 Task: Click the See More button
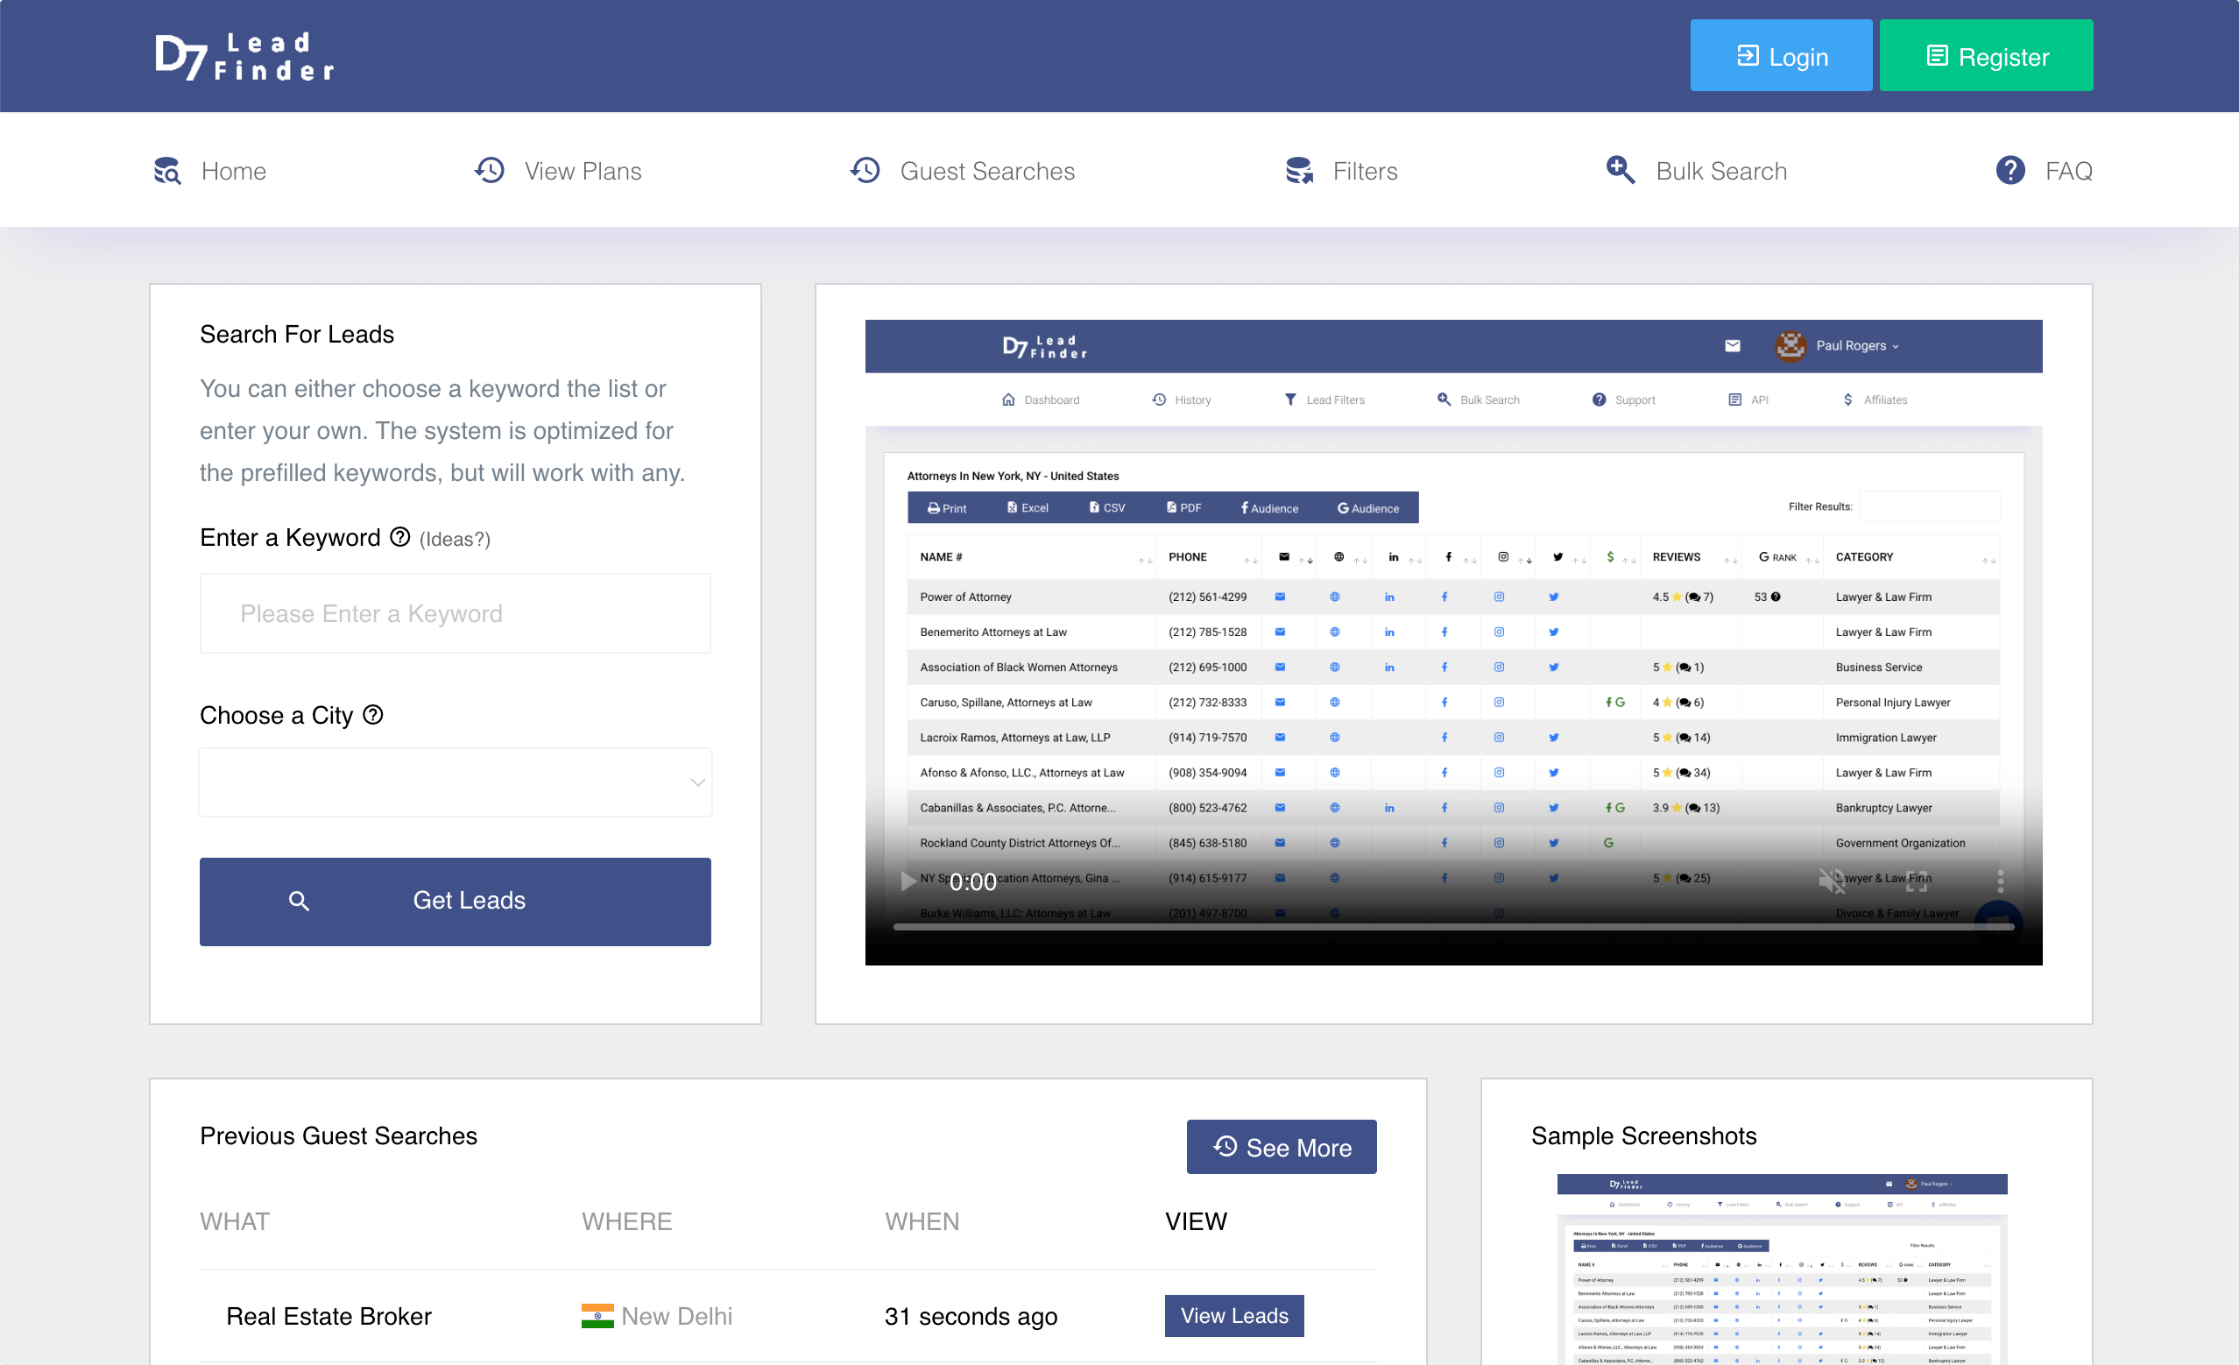[x=1282, y=1147]
